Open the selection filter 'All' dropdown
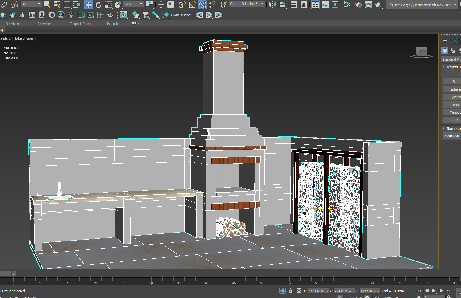 [31, 4]
